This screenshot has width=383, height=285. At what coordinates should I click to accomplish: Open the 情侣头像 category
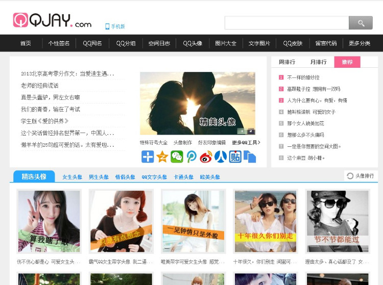pyautogui.click(x=125, y=177)
